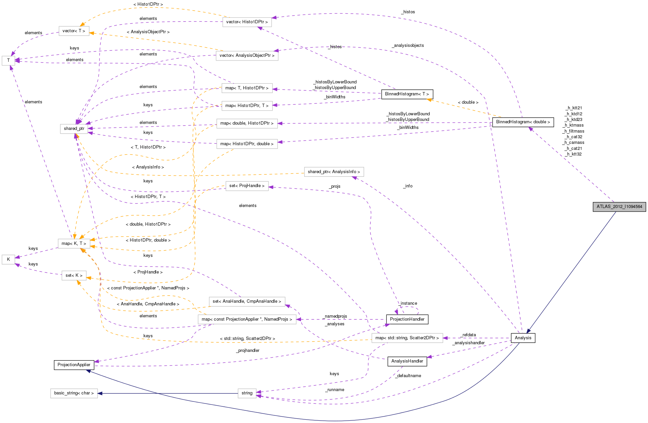The height and width of the screenshot is (423, 648).
Task: Click the _analyses edge label
Action: [334, 324]
